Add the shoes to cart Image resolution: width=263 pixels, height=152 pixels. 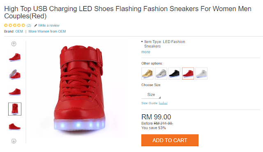pos(170,140)
